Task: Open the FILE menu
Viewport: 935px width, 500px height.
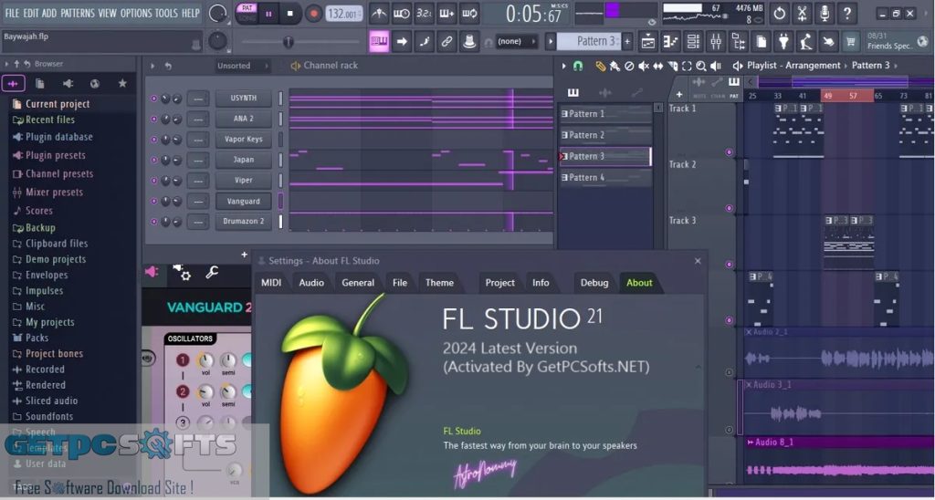Action: (12, 13)
